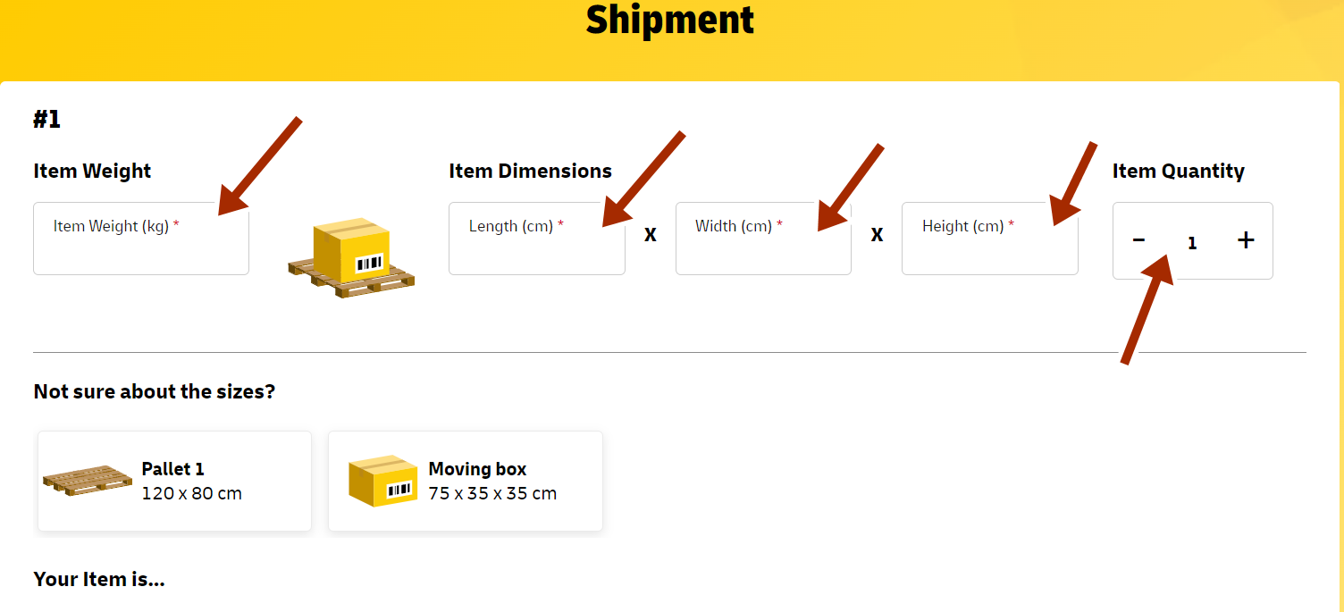Select the Width (cm) input field

[x=763, y=239]
